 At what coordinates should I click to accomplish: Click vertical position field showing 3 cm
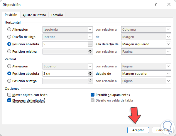(65, 74)
